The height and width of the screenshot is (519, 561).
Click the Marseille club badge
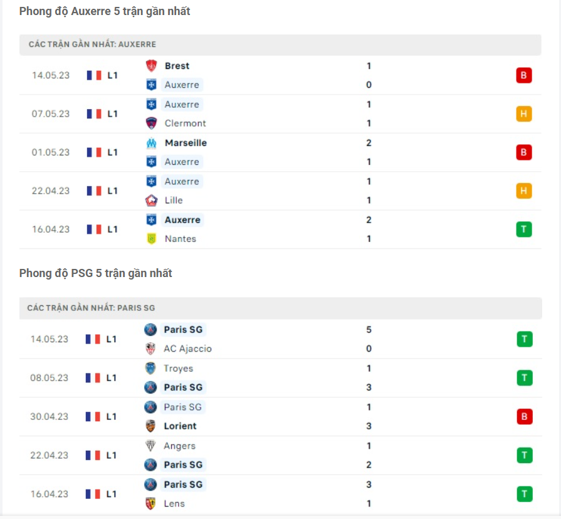pyautogui.click(x=150, y=142)
